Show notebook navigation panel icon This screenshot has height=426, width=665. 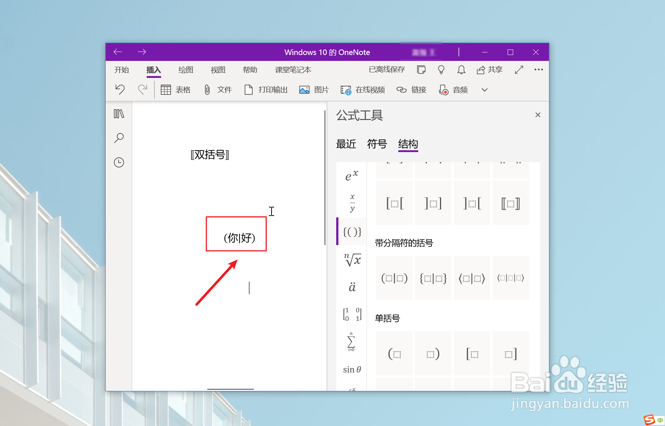119,114
